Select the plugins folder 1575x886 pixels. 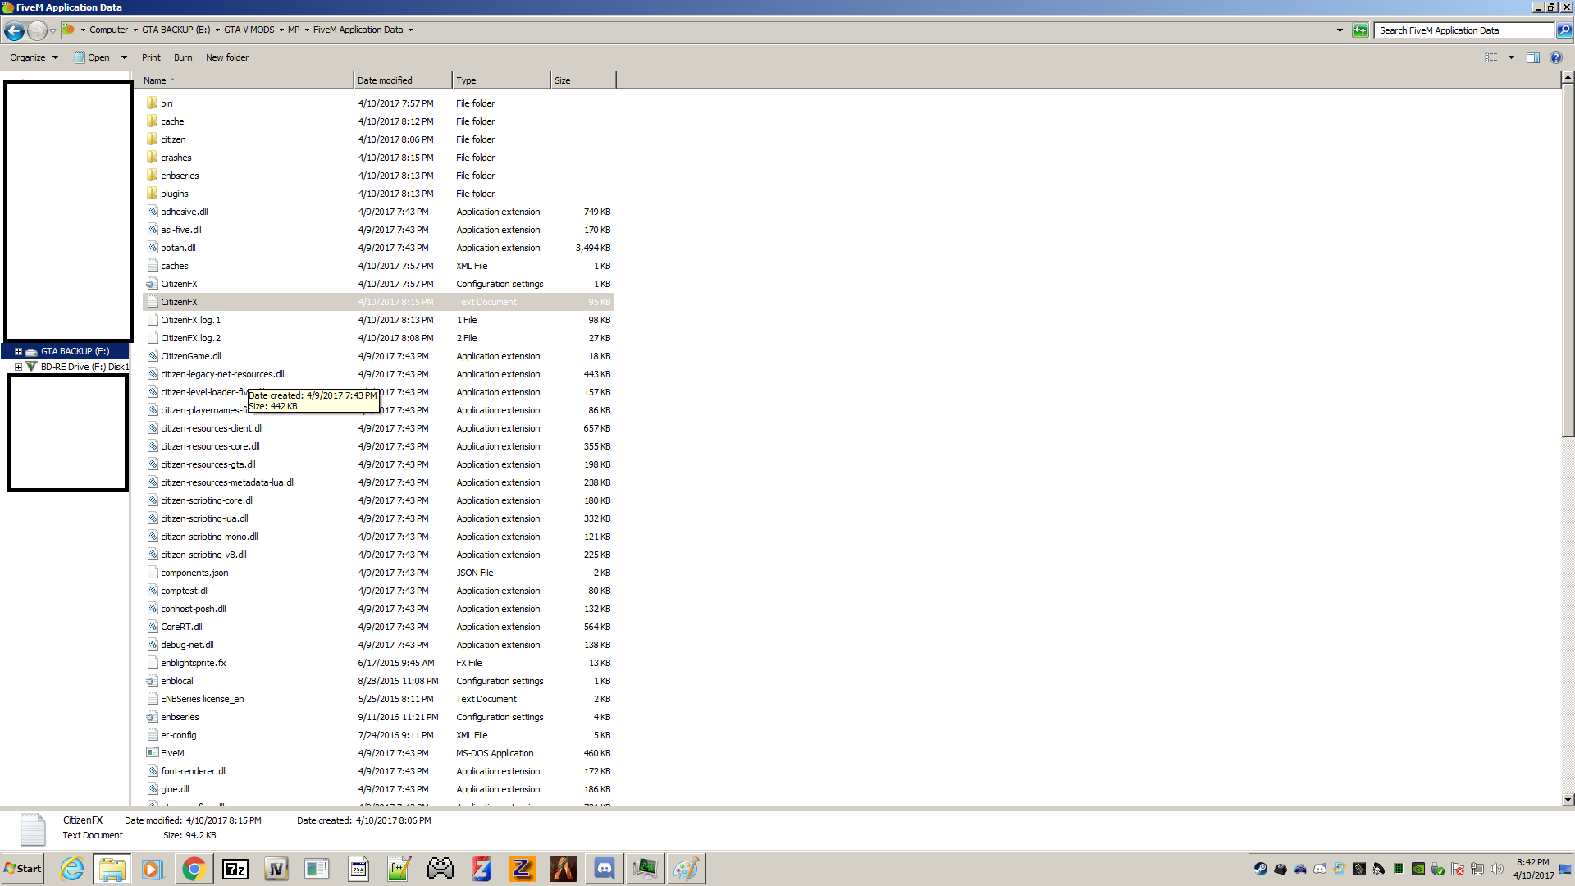pos(174,194)
